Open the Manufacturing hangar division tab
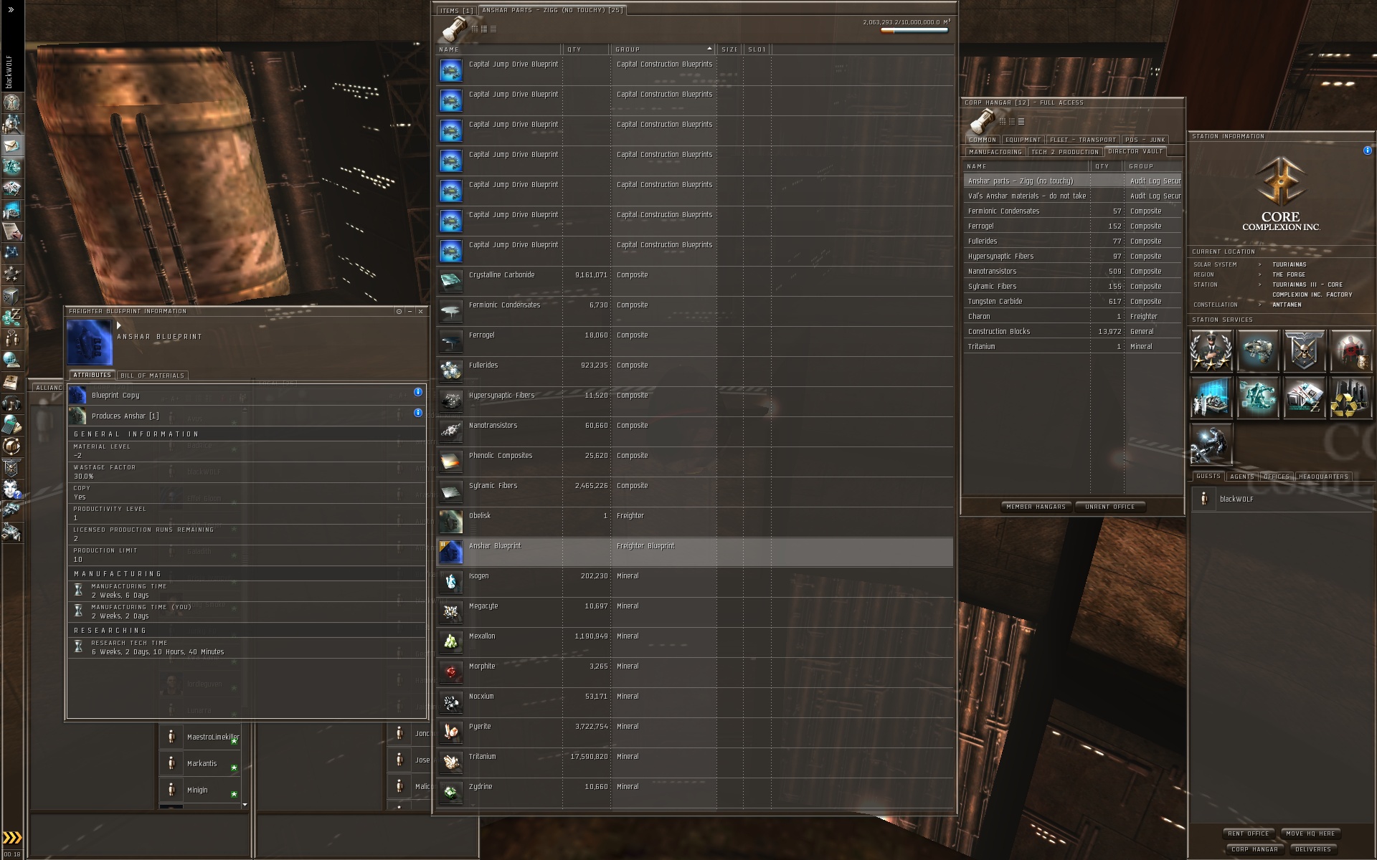The image size is (1377, 860). tap(995, 152)
